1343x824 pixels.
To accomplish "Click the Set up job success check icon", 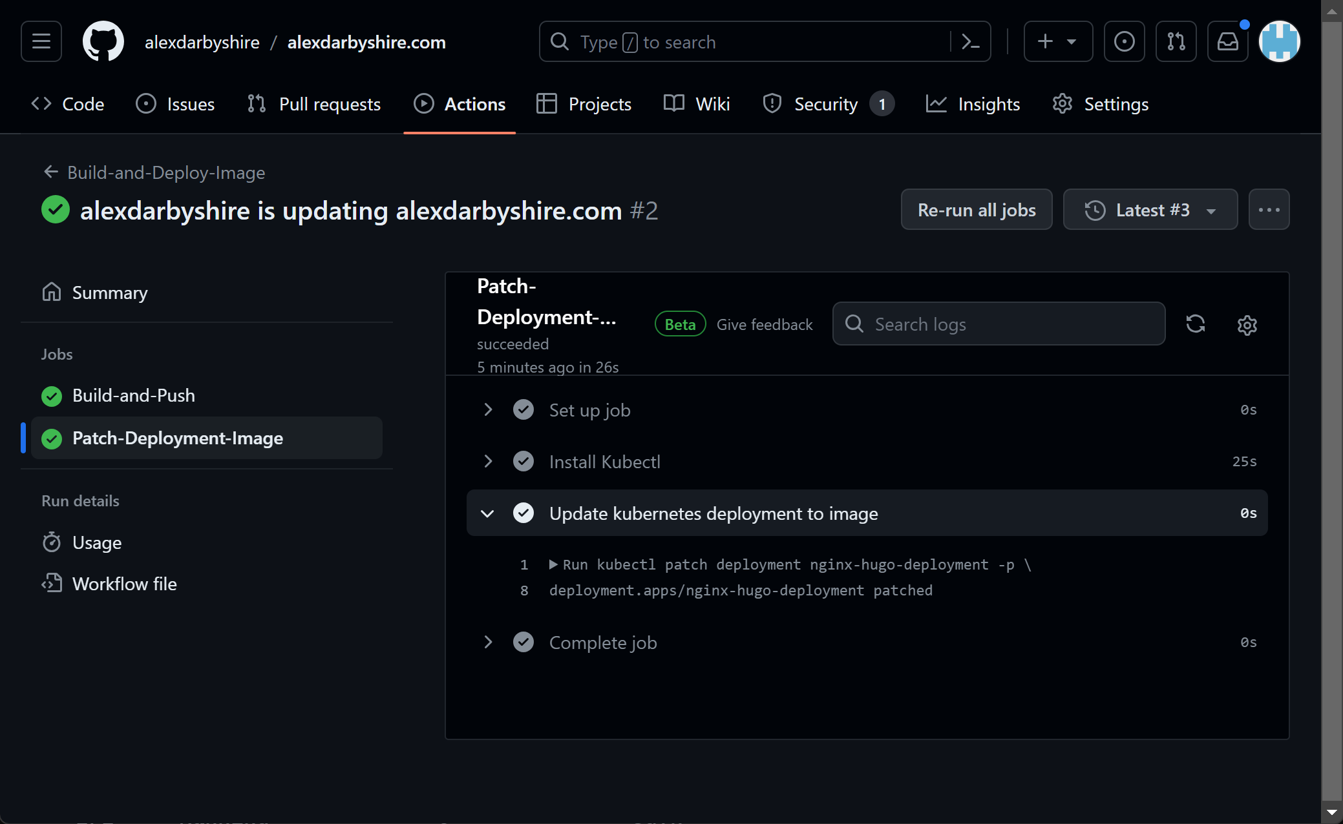I will pyautogui.click(x=523, y=409).
